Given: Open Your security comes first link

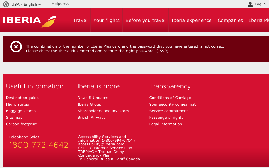Looking at the screenshot, I should click(172, 104).
